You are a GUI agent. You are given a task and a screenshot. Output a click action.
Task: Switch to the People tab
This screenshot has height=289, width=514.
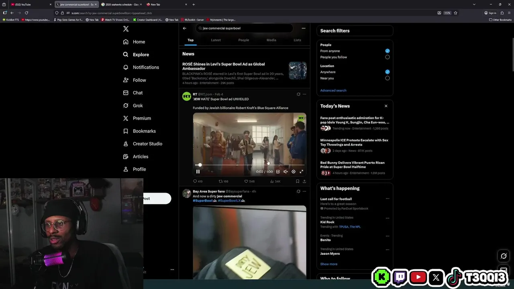[243, 40]
